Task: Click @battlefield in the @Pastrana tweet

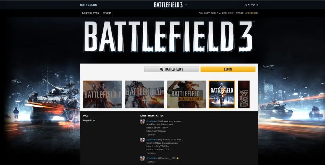Action: (x=152, y=158)
